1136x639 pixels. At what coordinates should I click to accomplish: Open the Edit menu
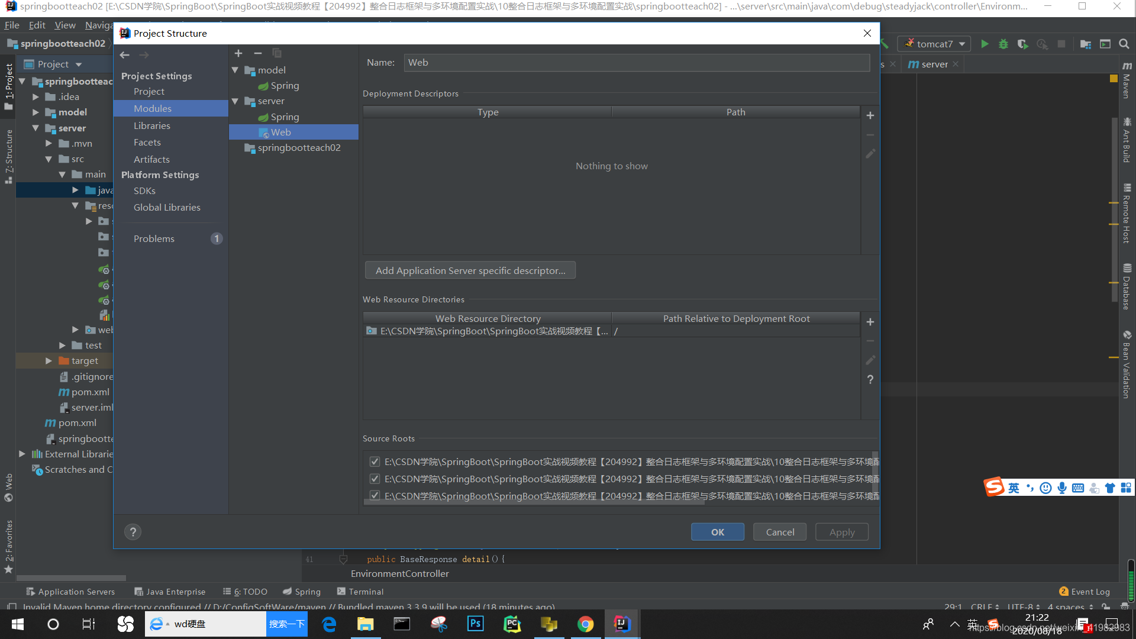point(37,25)
